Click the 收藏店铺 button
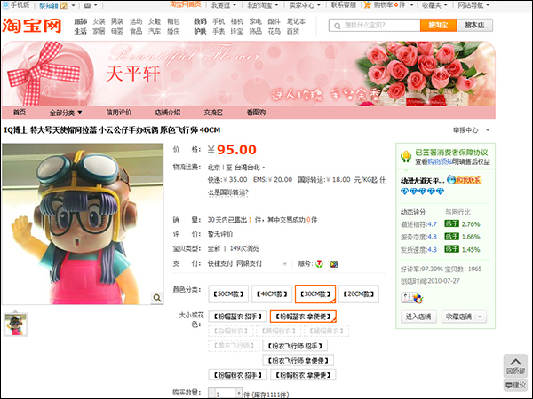This screenshot has width=533, height=399. coord(459,317)
